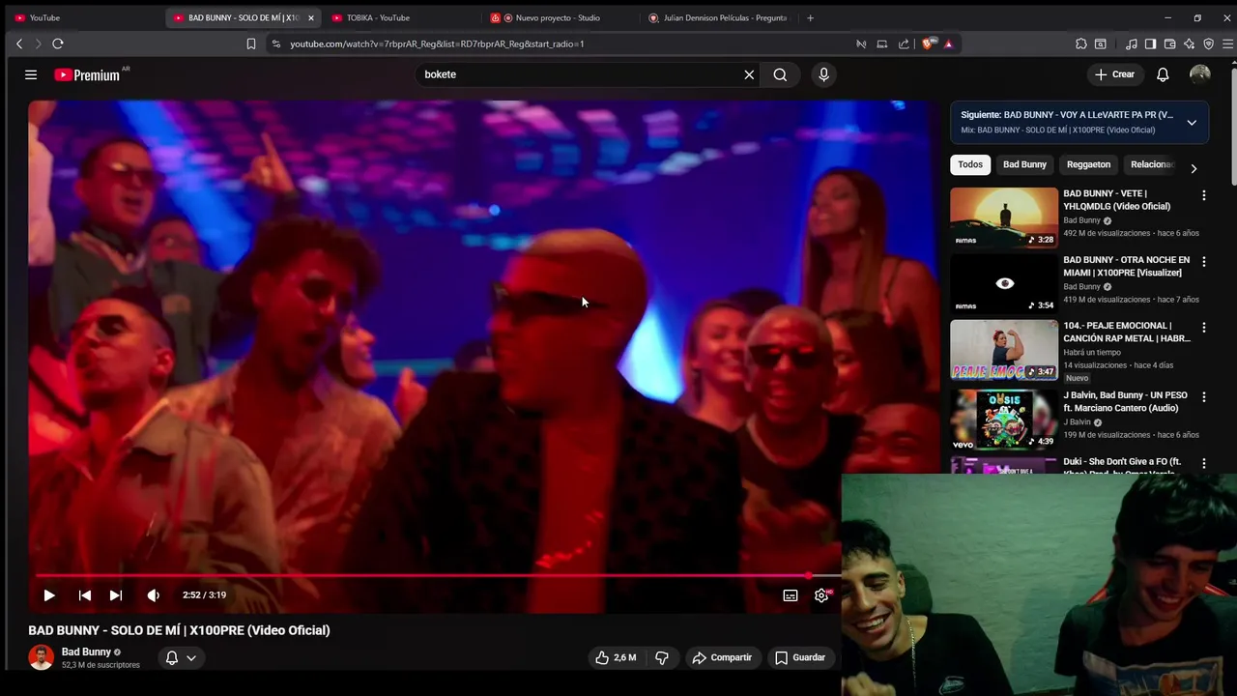The height and width of the screenshot is (696, 1237).
Task: Click the Guardar save button
Action: pyautogui.click(x=800, y=657)
